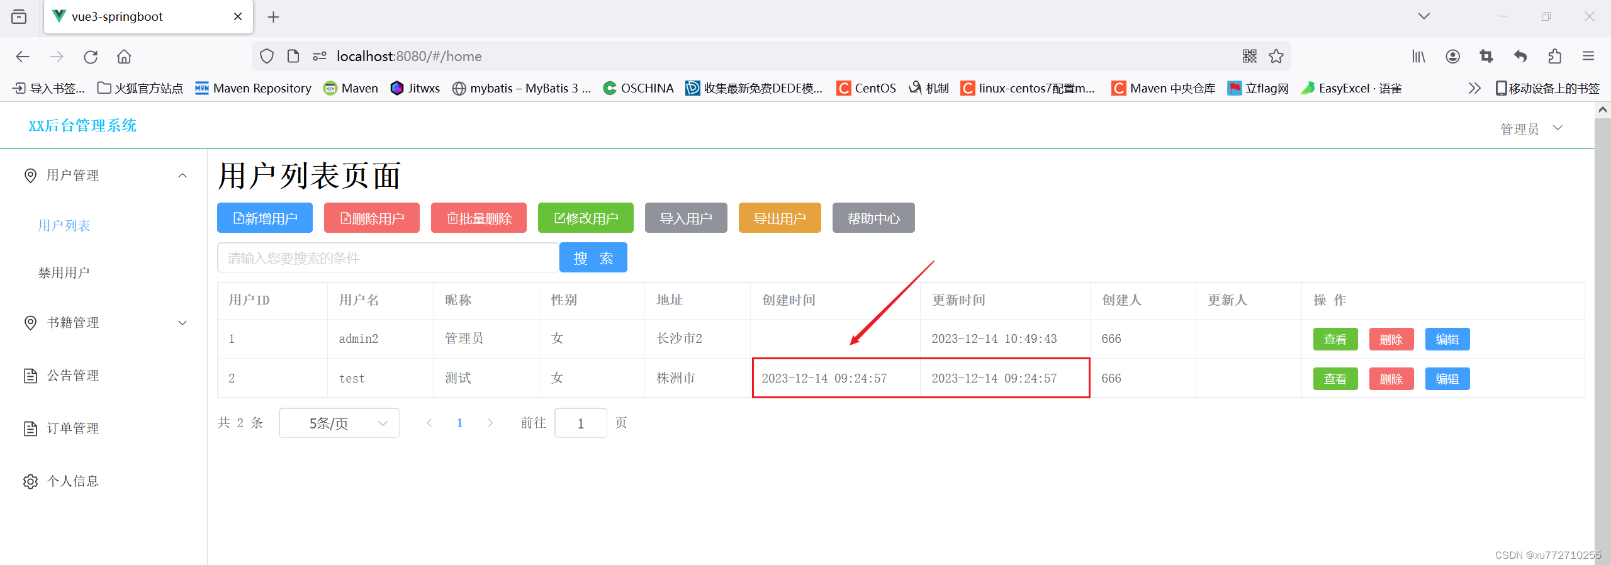
Task: Edit user test with 编辑
Action: tap(1447, 379)
